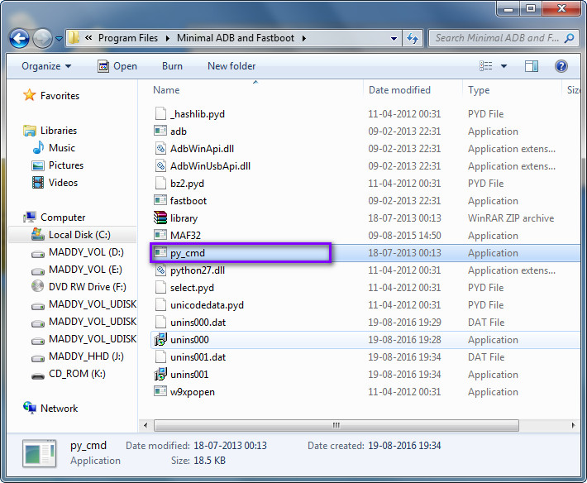Select the py_cmd application icon

coord(160,252)
